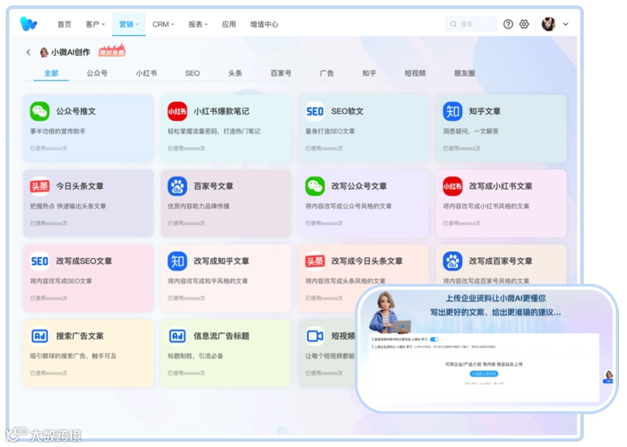Click the Ad icon on 信息流广告标题

177,336
